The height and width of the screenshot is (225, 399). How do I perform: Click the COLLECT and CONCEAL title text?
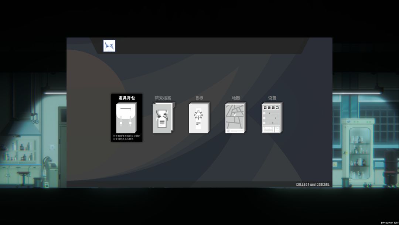(313, 184)
